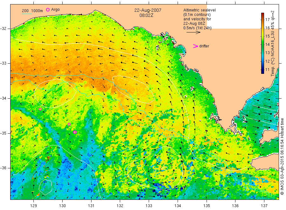Click the vertical 'Temp. (°C) NOAA16_L3U' colorbar title
The height and width of the screenshot is (210, 286).
click(x=273, y=43)
